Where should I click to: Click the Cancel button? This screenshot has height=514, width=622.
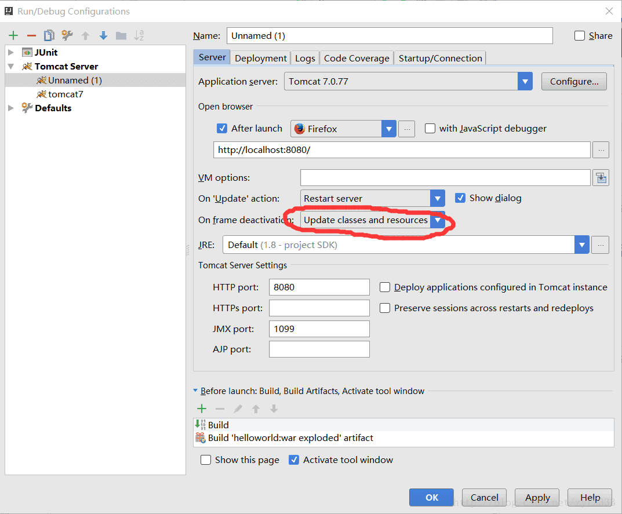(485, 497)
